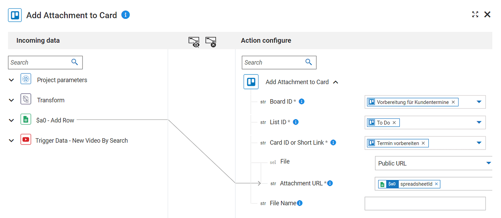Click the info icon beside the dialog title
The image size is (501, 218).
point(126,15)
